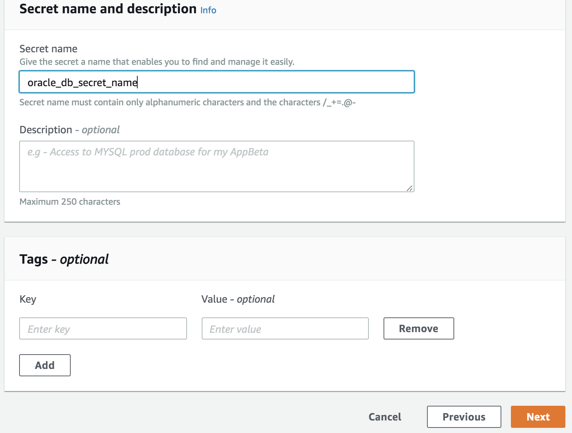The image size is (572, 433).
Task: Remove the current tag row
Action: [419, 328]
